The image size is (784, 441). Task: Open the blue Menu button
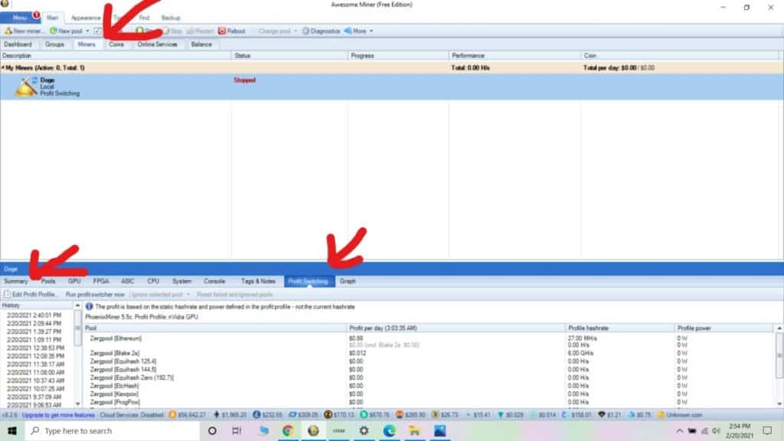click(20, 18)
